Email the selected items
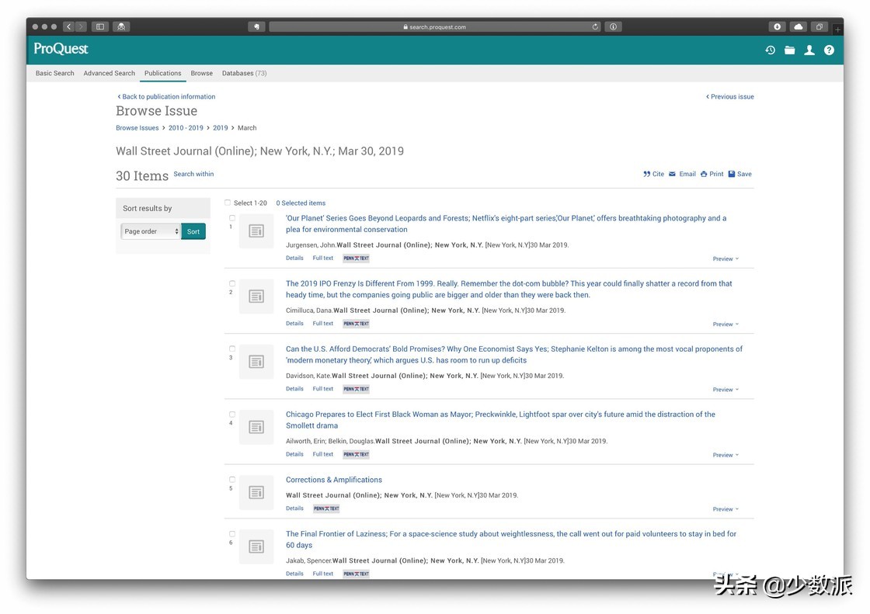Screen dimensions: 870x614 (683, 174)
